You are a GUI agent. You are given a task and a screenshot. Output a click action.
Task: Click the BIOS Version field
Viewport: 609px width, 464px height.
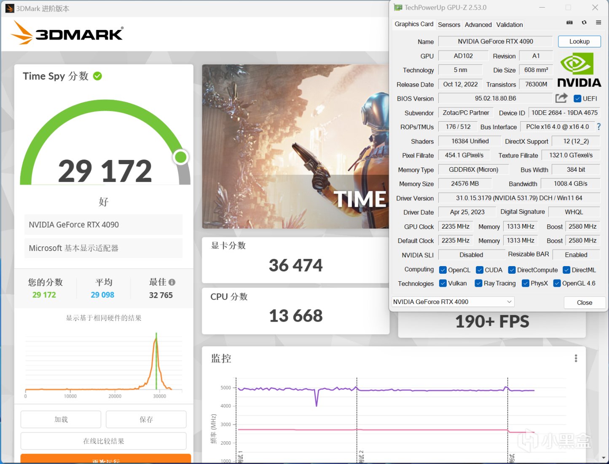pos(496,98)
